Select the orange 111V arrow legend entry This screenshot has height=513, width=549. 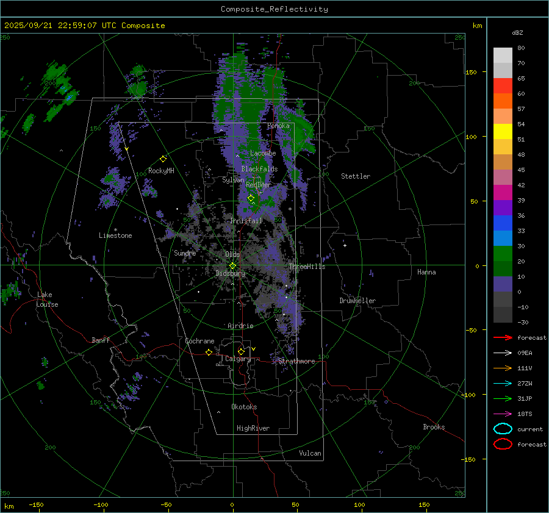[503, 368]
